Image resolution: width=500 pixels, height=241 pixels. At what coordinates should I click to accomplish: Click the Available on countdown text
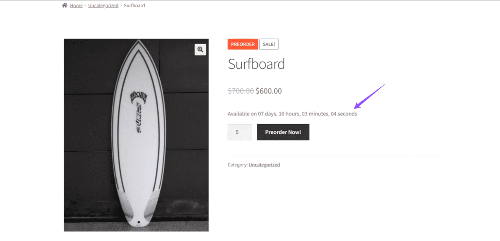pyautogui.click(x=292, y=113)
